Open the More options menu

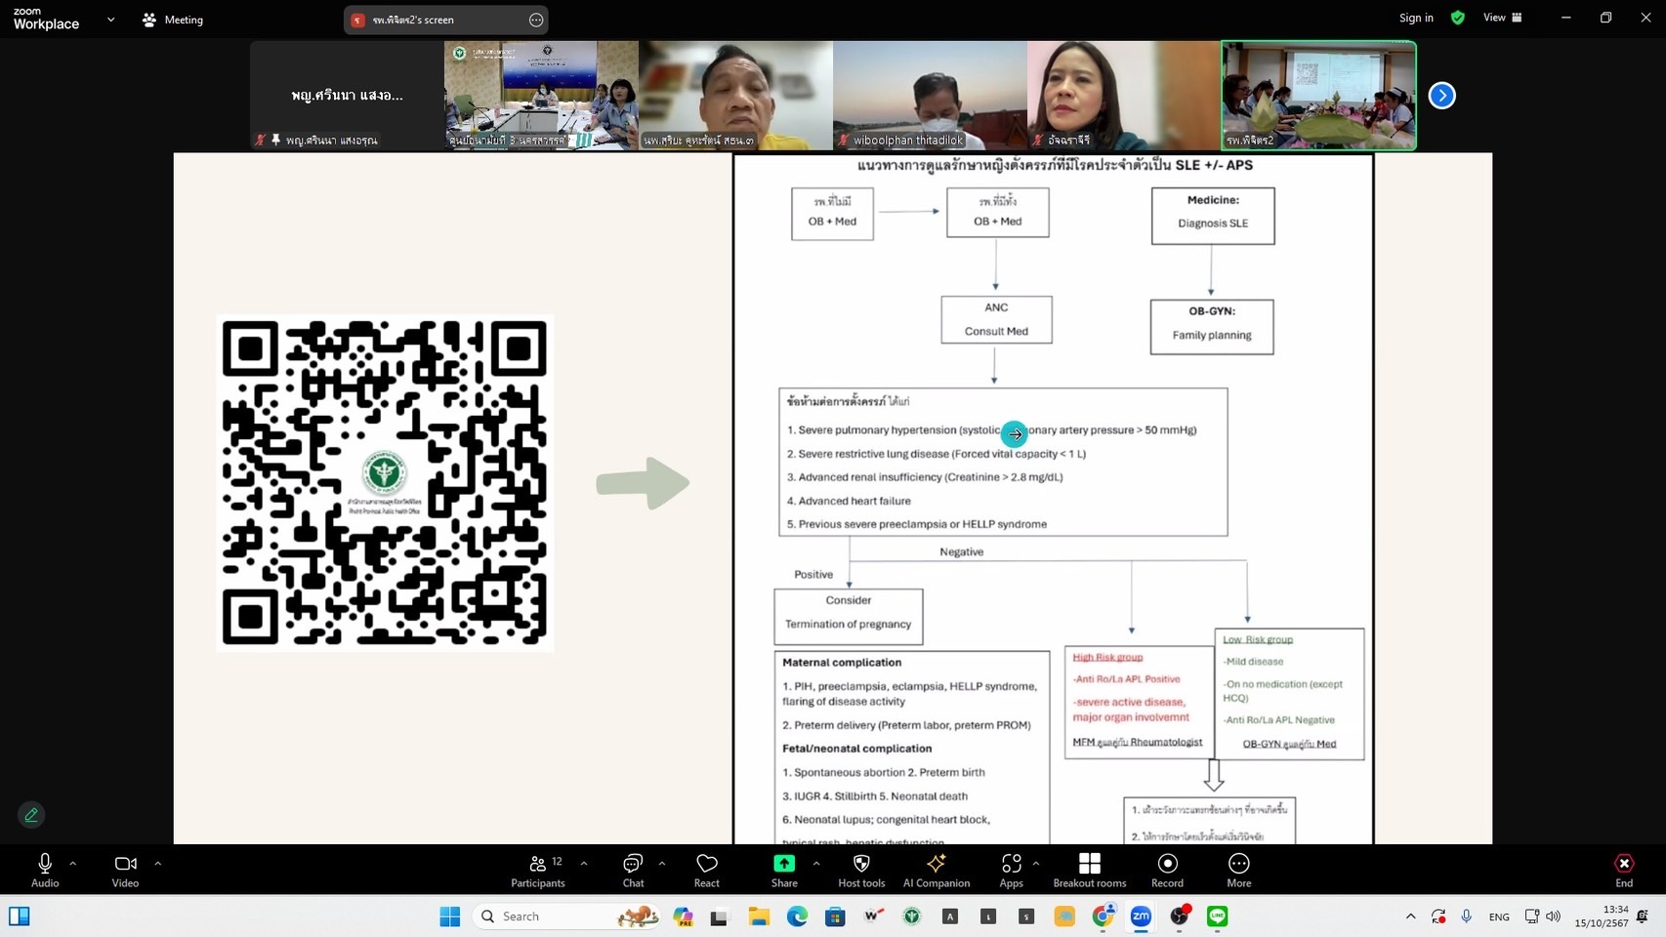1239,870
